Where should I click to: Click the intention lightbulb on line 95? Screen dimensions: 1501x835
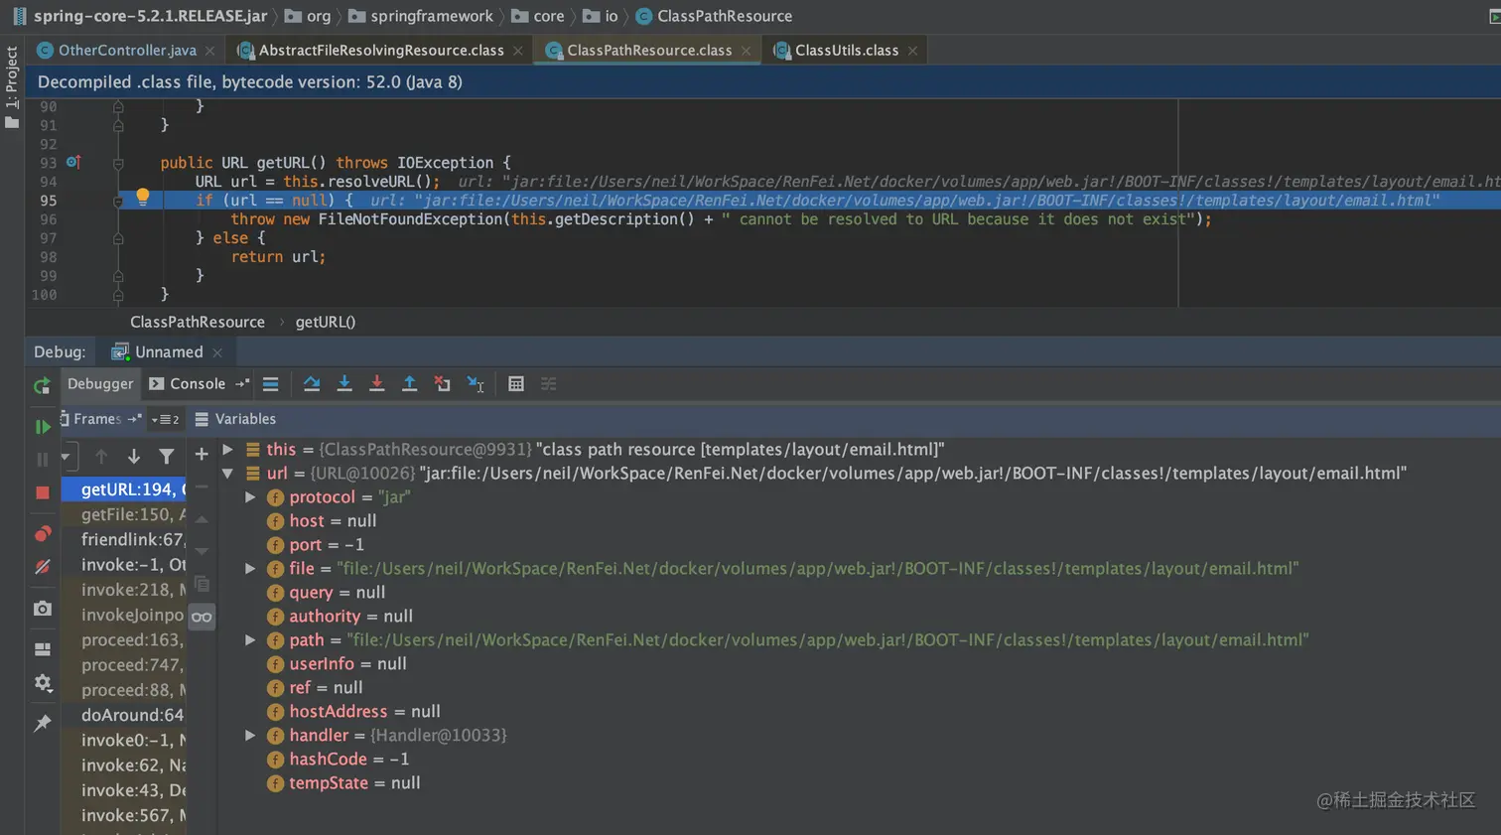click(x=143, y=197)
